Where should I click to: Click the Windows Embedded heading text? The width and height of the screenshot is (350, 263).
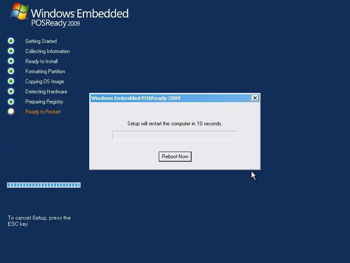click(x=80, y=14)
